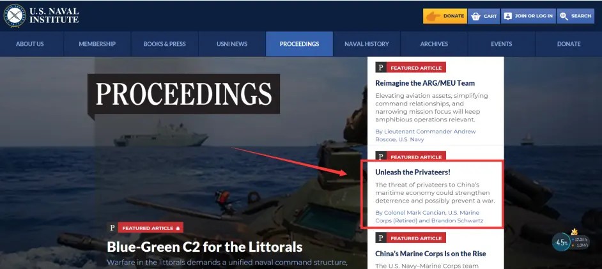Open the Books & Press menu
Image resolution: width=602 pixels, height=269 pixels.
click(x=164, y=44)
